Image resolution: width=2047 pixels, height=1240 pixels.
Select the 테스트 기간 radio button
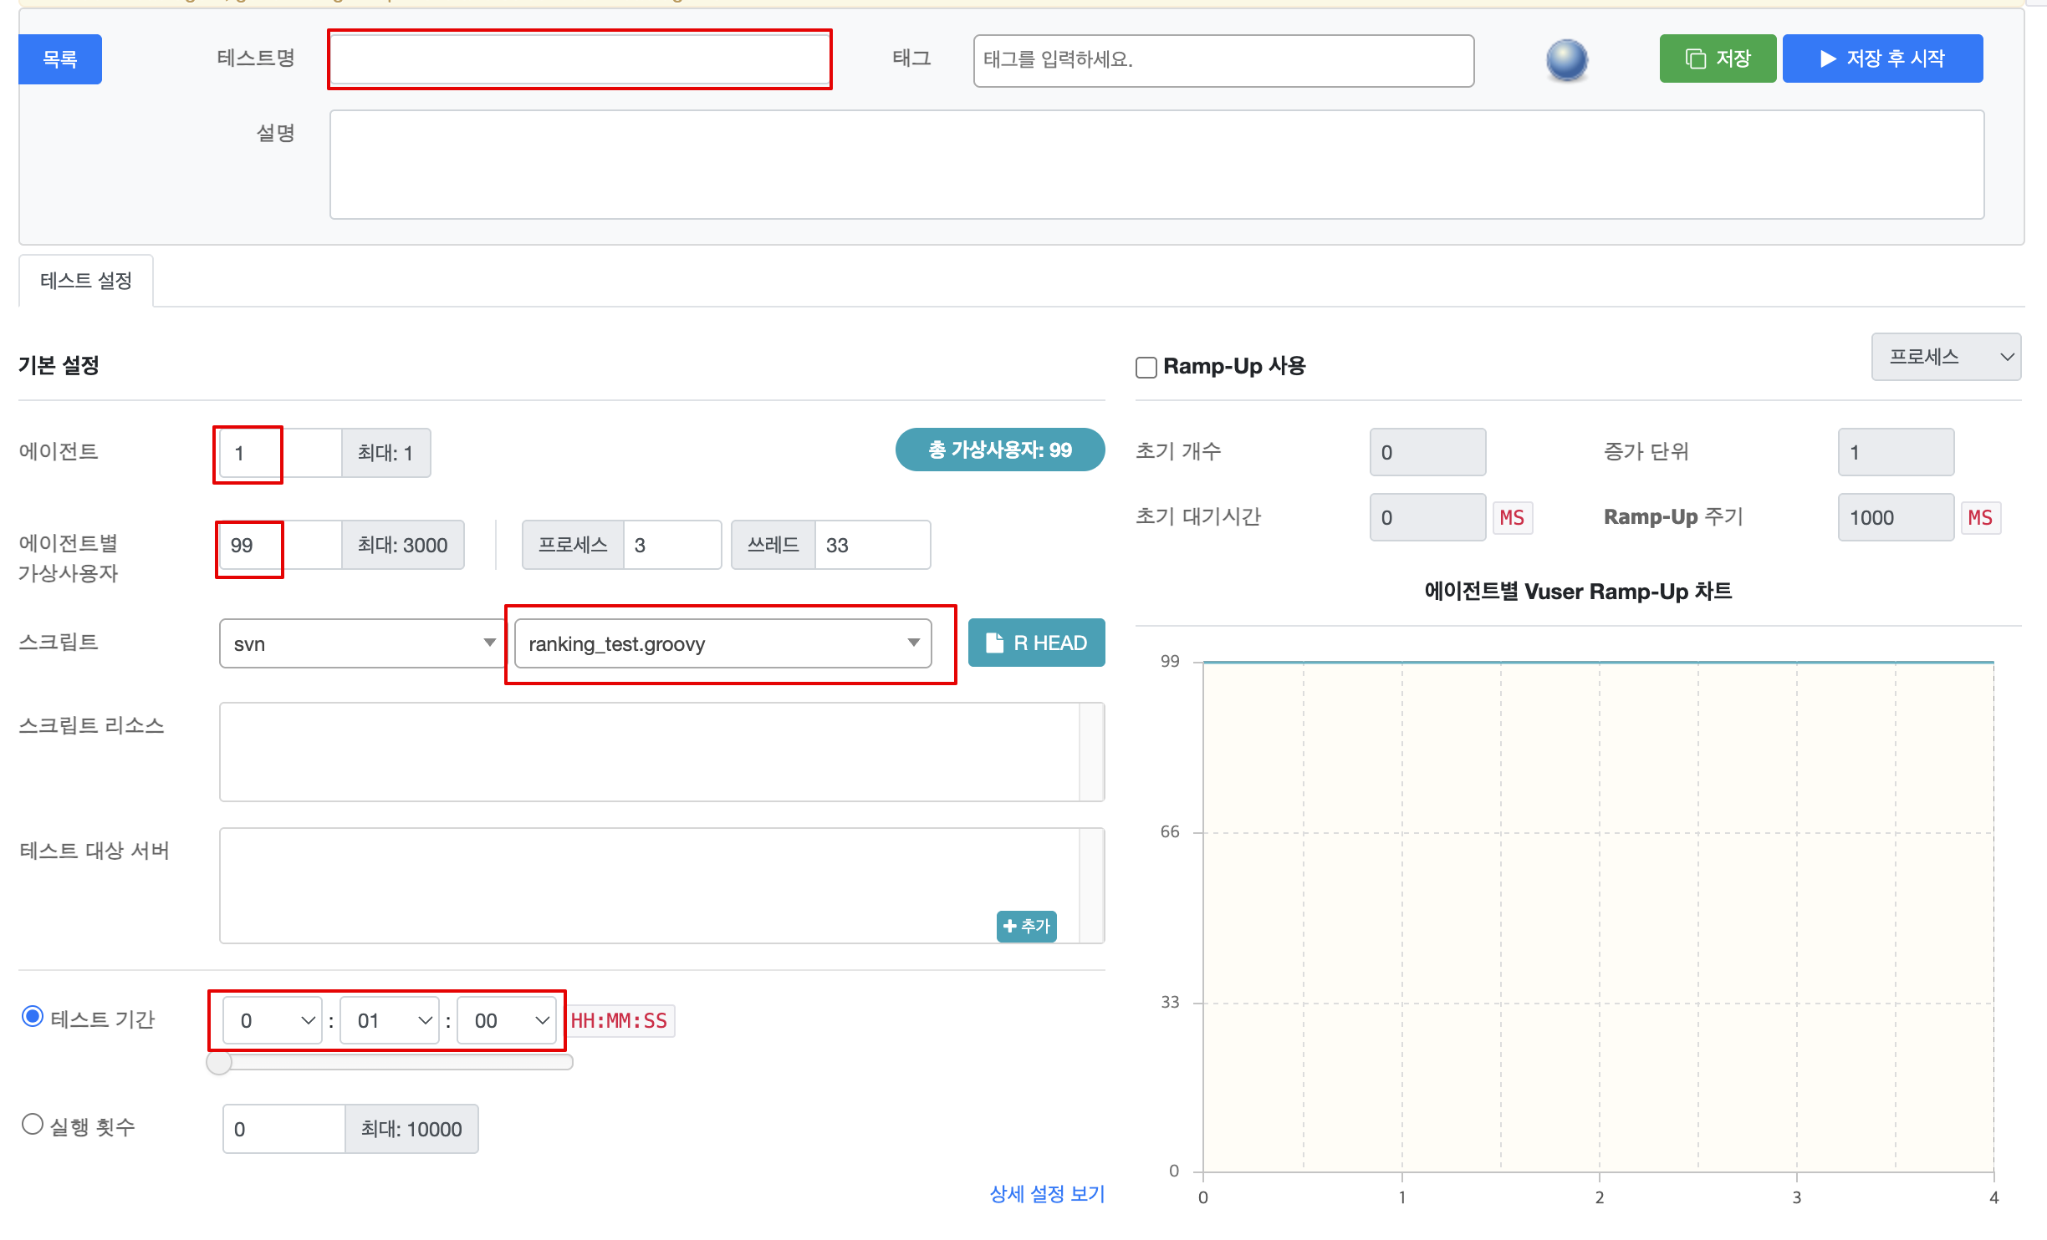(33, 1017)
